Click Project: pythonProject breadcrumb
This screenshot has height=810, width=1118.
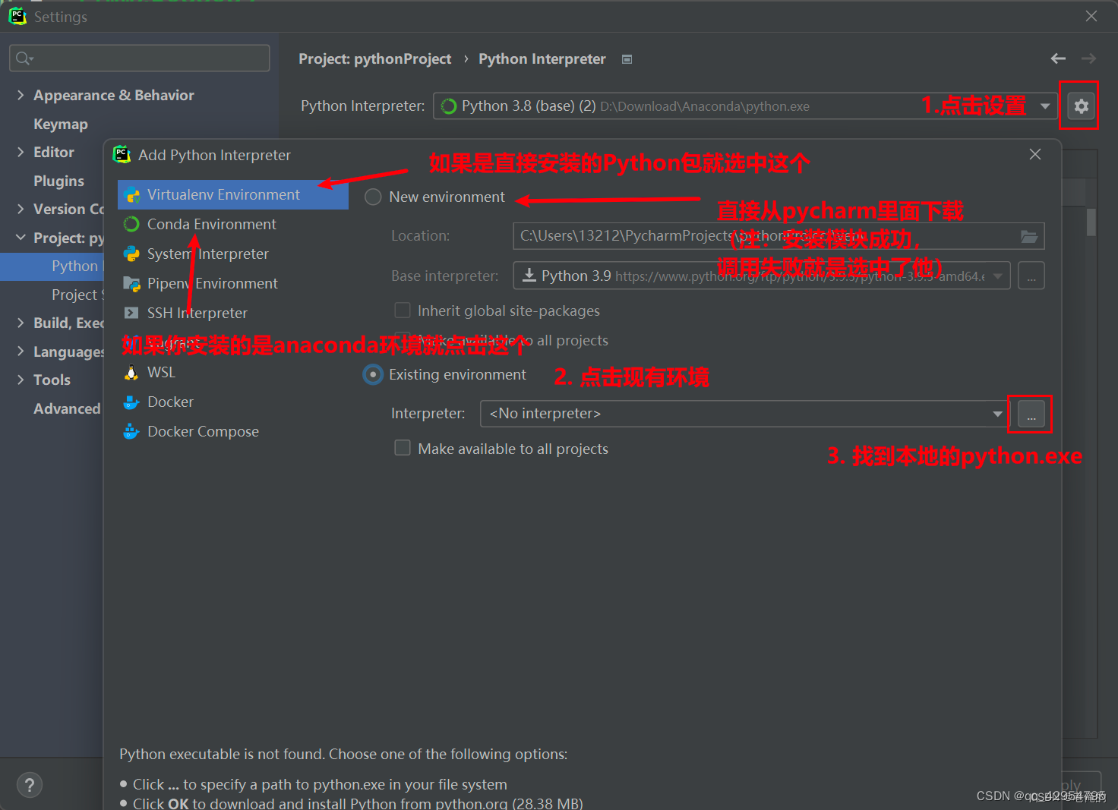374,59
